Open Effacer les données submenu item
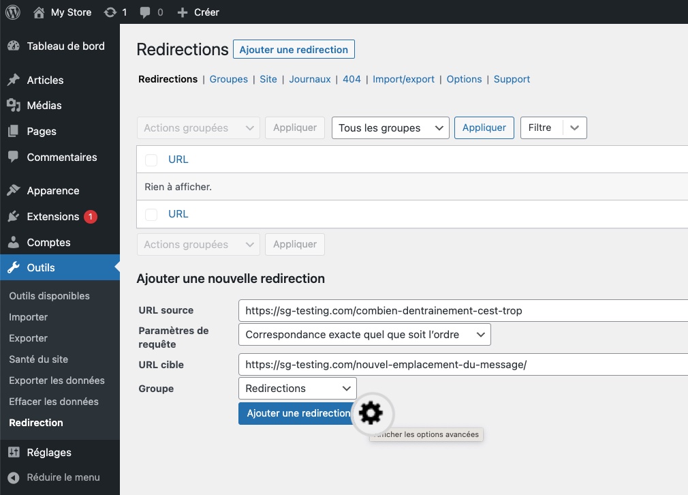Viewport: 688px width, 495px height. [x=54, y=402]
